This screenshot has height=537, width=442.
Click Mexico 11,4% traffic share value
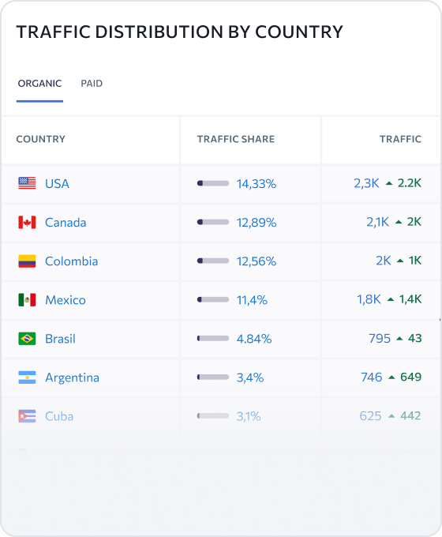coord(252,300)
